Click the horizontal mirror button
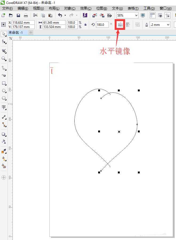The height and width of the screenshot is (240, 176). [120, 25]
